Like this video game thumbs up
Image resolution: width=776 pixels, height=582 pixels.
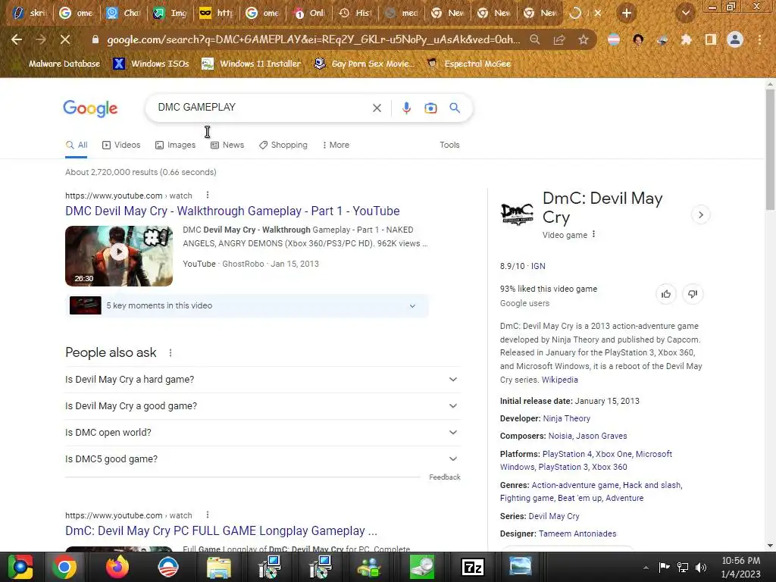(x=665, y=295)
